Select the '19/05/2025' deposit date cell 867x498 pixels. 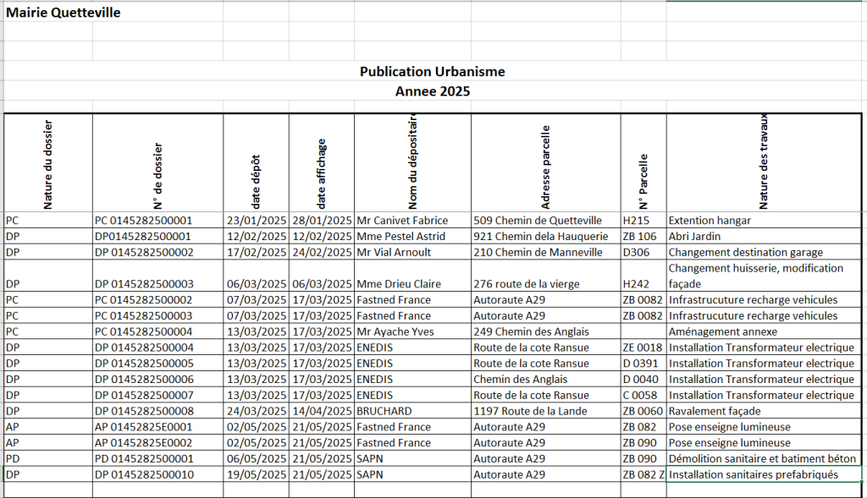click(x=256, y=475)
